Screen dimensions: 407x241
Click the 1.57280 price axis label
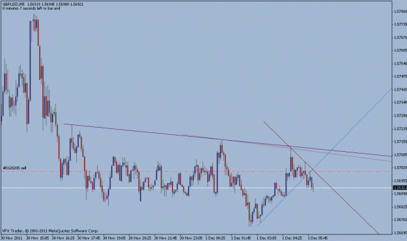click(400, 115)
